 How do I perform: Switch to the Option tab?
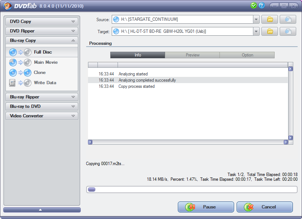(x=247, y=55)
